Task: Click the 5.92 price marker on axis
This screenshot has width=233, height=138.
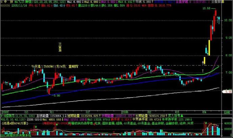Action: [x=228, y=92]
